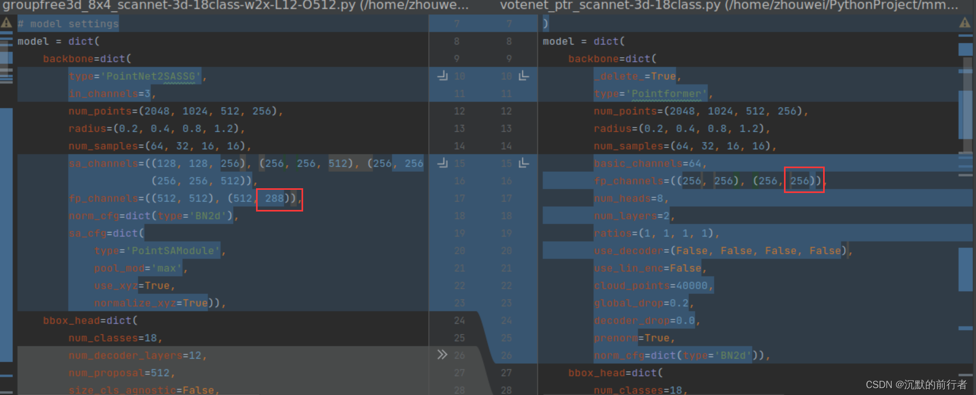976x395 pixels.
Task: Click the use_xyz=True line
Action: point(135,286)
